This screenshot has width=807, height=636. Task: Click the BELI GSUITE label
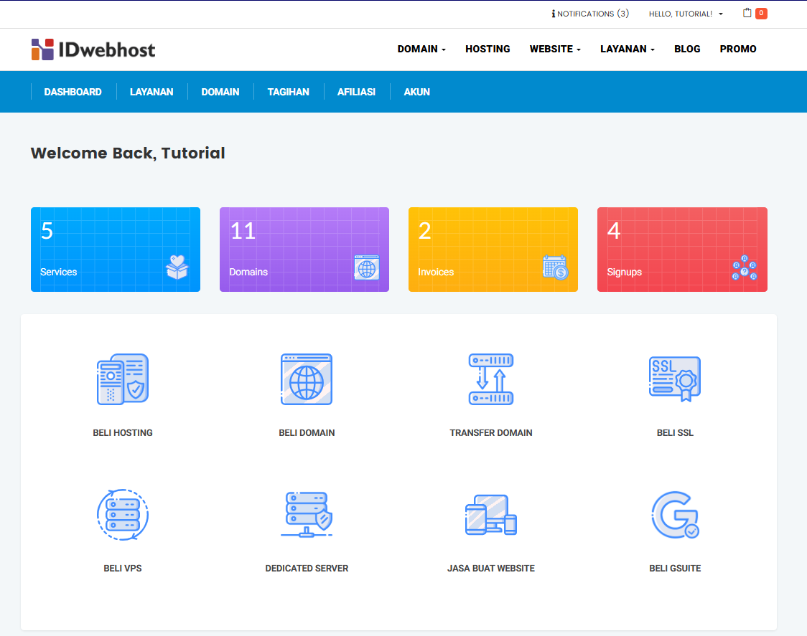pos(675,568)
